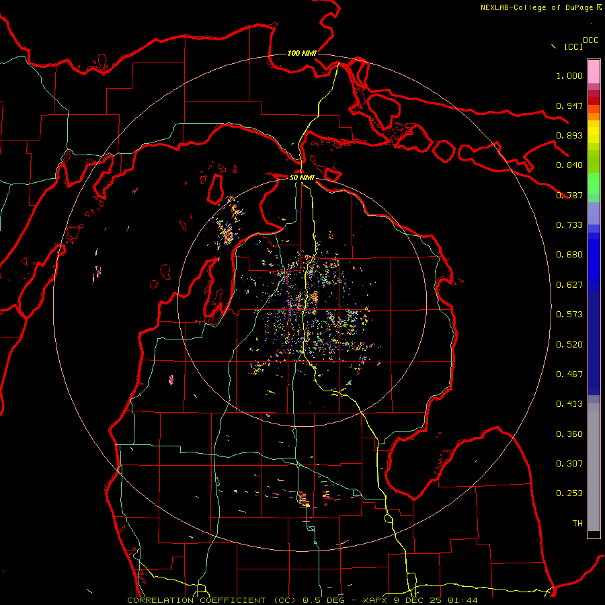Click the [CC] color scale heading

pyautogui.click(x=573, y=46)
